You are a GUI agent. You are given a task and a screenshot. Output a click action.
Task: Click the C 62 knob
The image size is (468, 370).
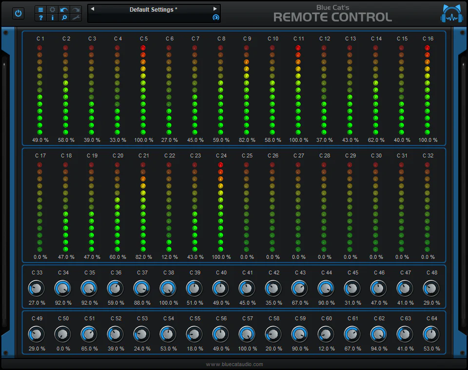point(378,334)
